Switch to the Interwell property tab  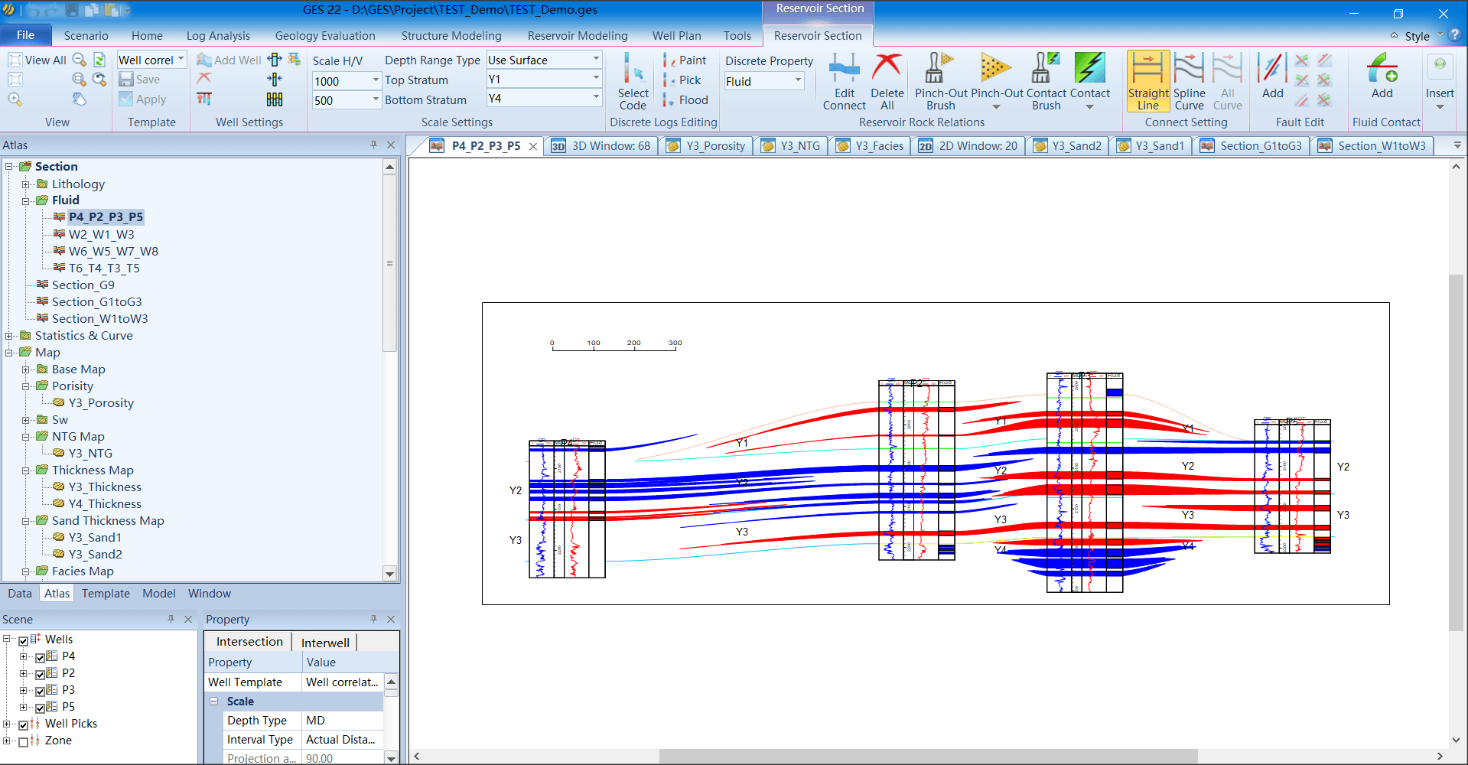[x=325, y=643]
